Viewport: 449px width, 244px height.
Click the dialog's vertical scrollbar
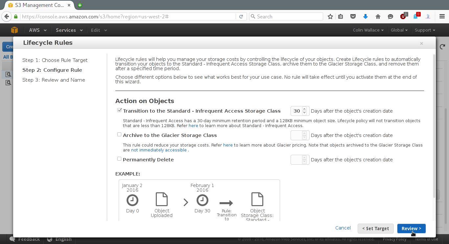434,126
